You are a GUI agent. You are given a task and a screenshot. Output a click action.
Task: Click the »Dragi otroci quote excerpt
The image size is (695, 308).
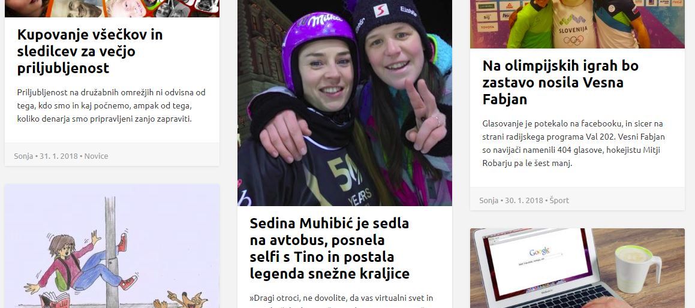[x=341, y=300]
